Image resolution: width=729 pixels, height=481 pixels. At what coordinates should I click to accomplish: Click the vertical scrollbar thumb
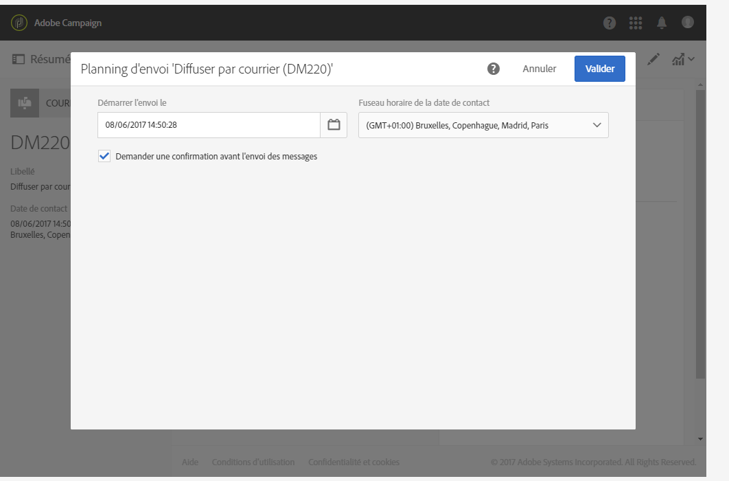700,234
